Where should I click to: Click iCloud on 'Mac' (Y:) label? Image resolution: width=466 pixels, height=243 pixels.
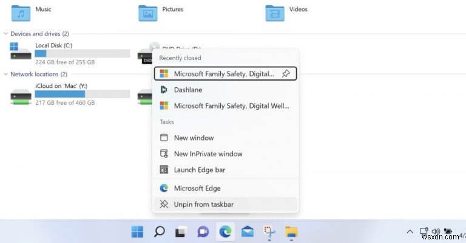(x=61, y=86)
